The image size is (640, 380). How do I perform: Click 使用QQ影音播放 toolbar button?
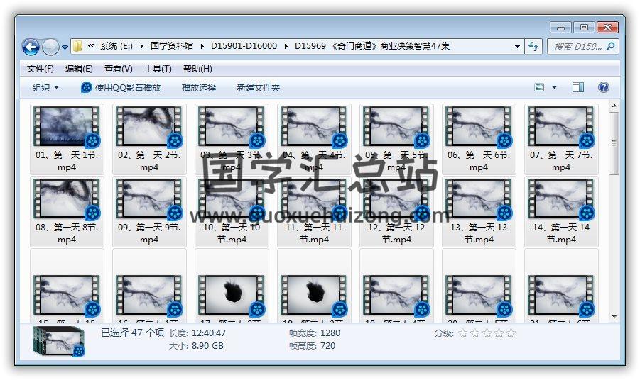121,88
